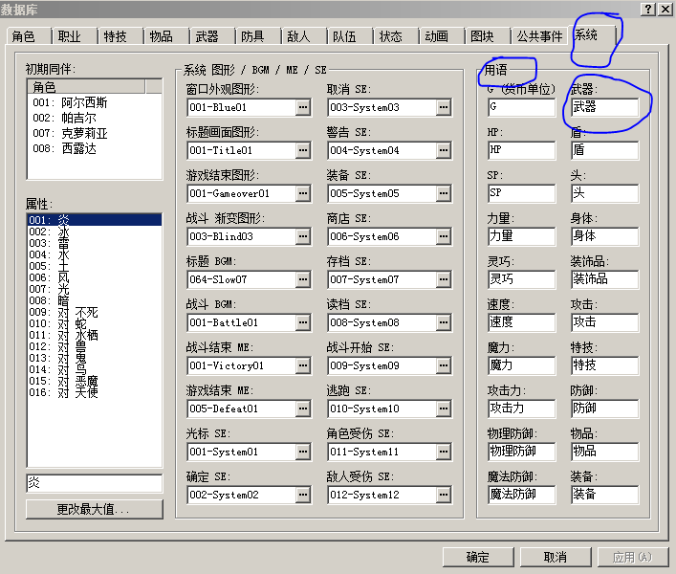
Task: Open browse button for 战斗开始 SE 009-System09
Action: point(444,365)
